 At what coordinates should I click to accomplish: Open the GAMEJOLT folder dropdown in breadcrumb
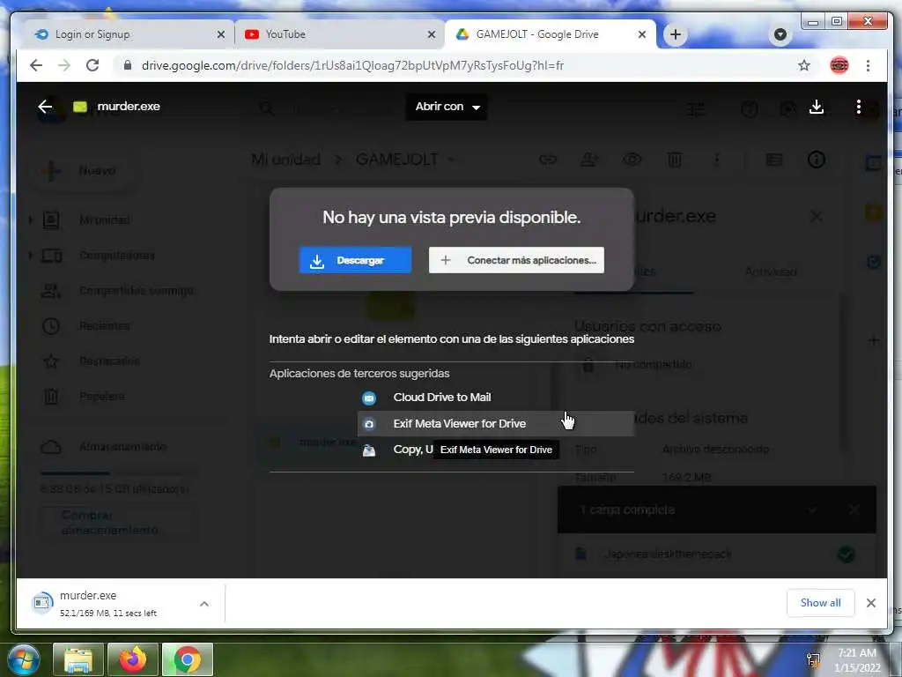452,160
